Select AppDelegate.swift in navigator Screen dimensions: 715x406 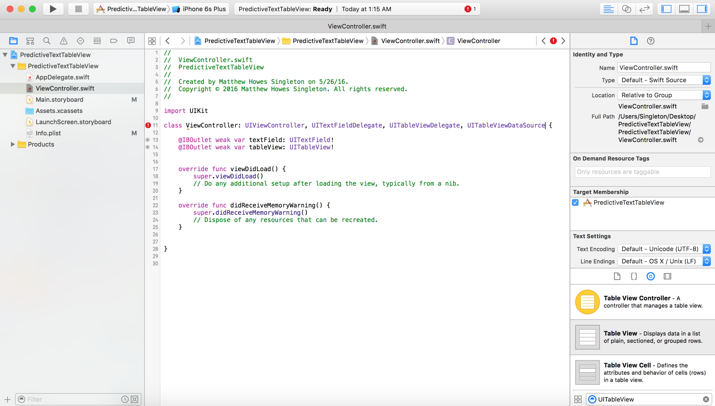click(x=62, y=77)
